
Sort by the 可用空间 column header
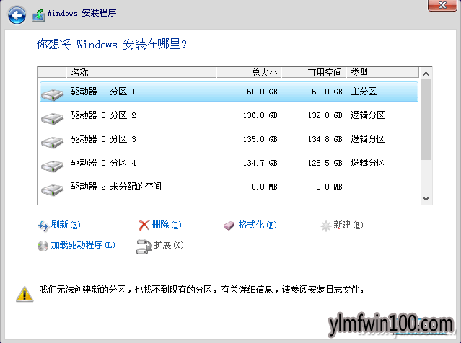(x=314, y=72)
